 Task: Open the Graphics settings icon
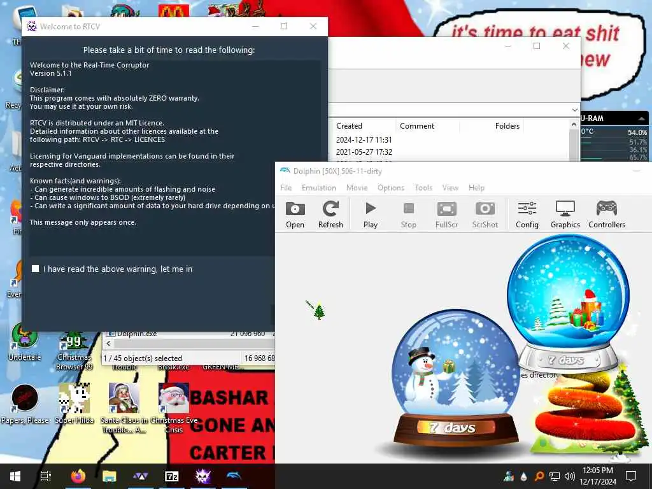565,215
